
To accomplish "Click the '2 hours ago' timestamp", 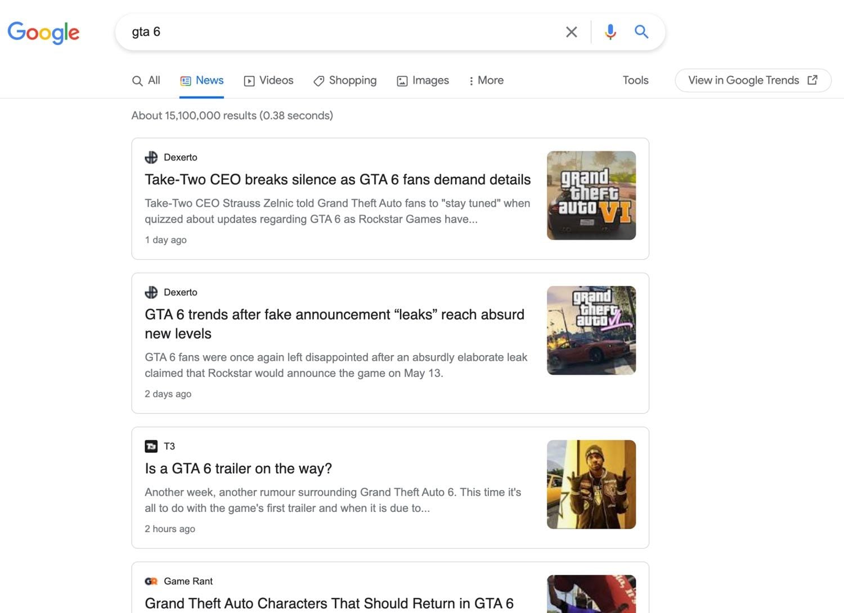I will pyautogui.click(x=170, y=529).
